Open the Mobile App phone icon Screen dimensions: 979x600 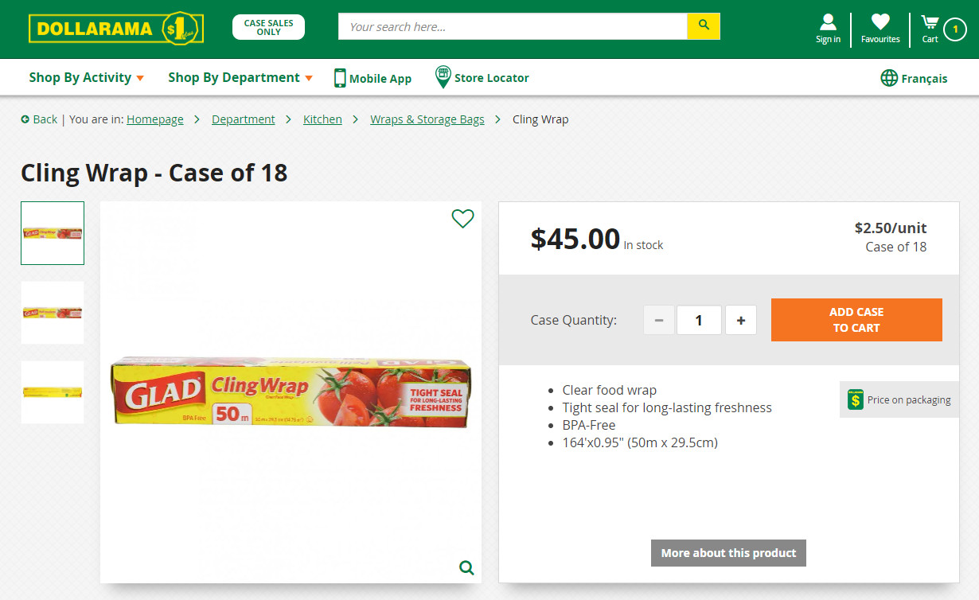pyautogui.click(x=340, y=77)
